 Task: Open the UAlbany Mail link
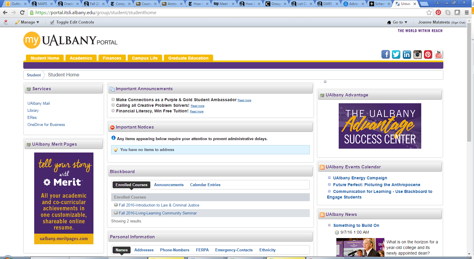(x=39, y=104)
